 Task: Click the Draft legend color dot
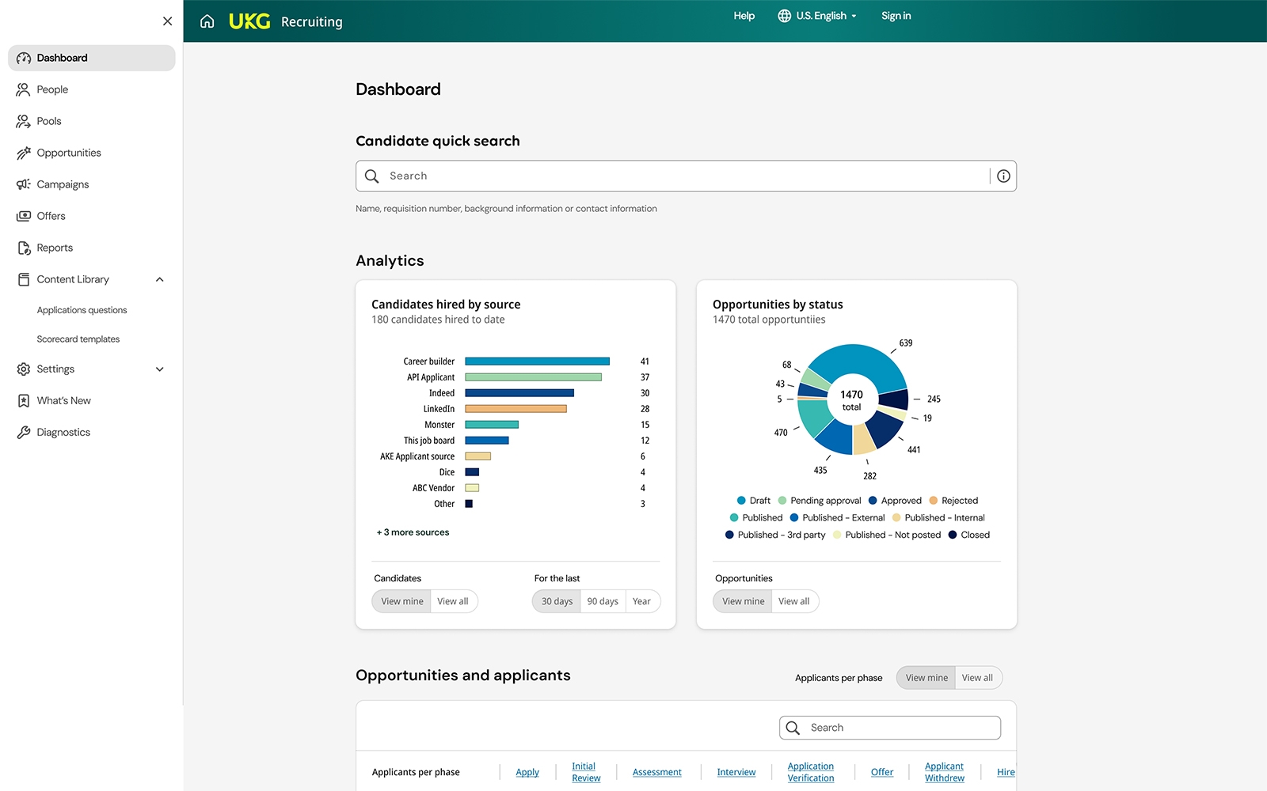[741, 501]
